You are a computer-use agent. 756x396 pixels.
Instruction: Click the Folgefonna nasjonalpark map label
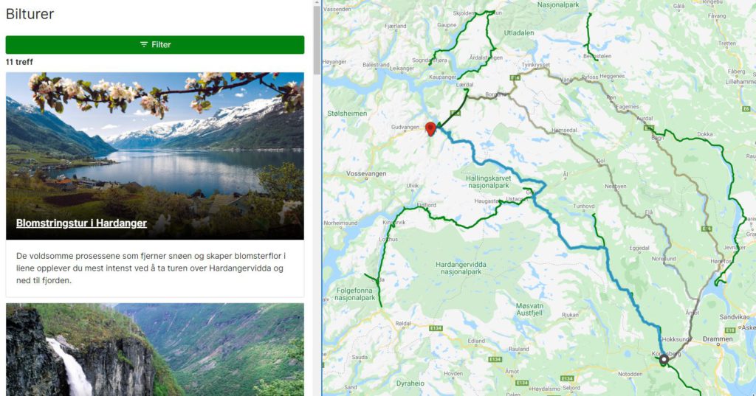click(355, 294)
